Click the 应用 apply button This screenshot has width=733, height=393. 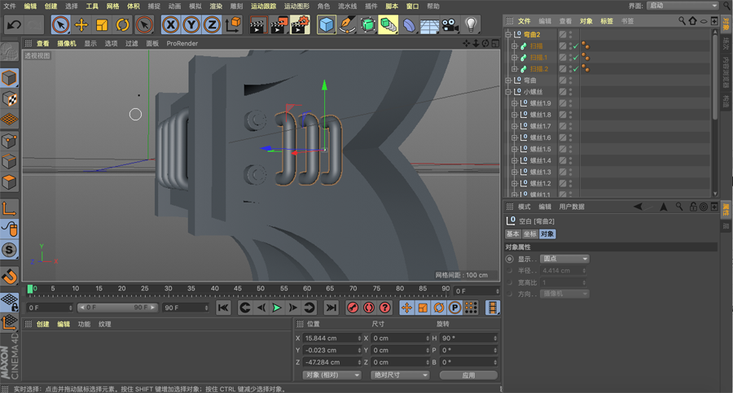click(467, 375)
